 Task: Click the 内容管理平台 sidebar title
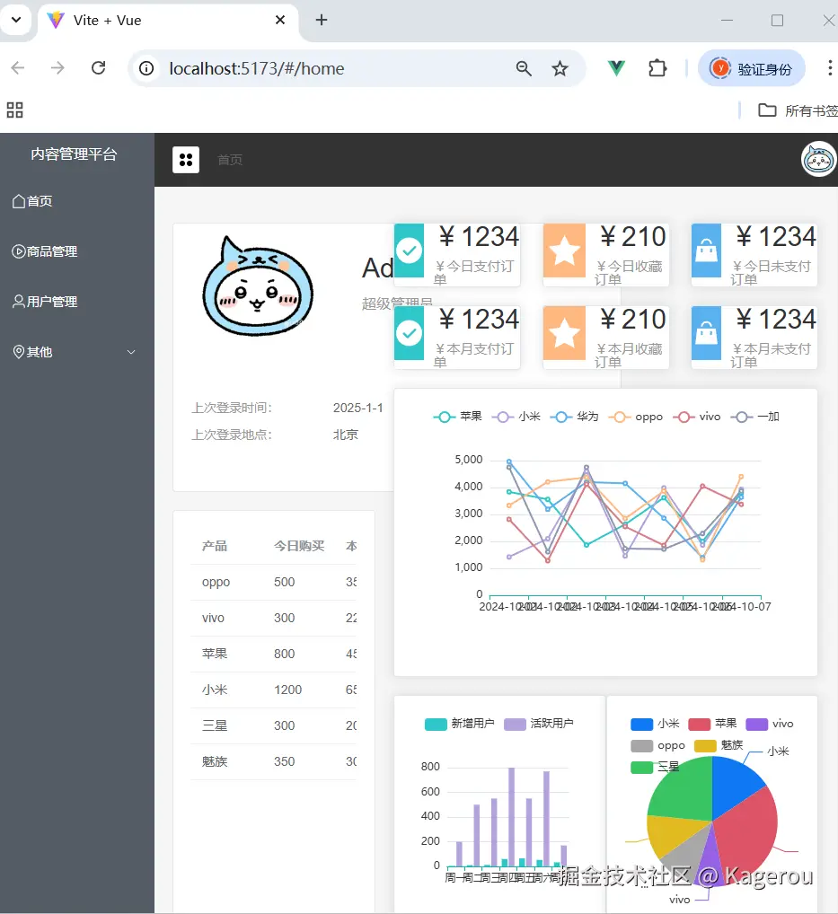point(74,154)
